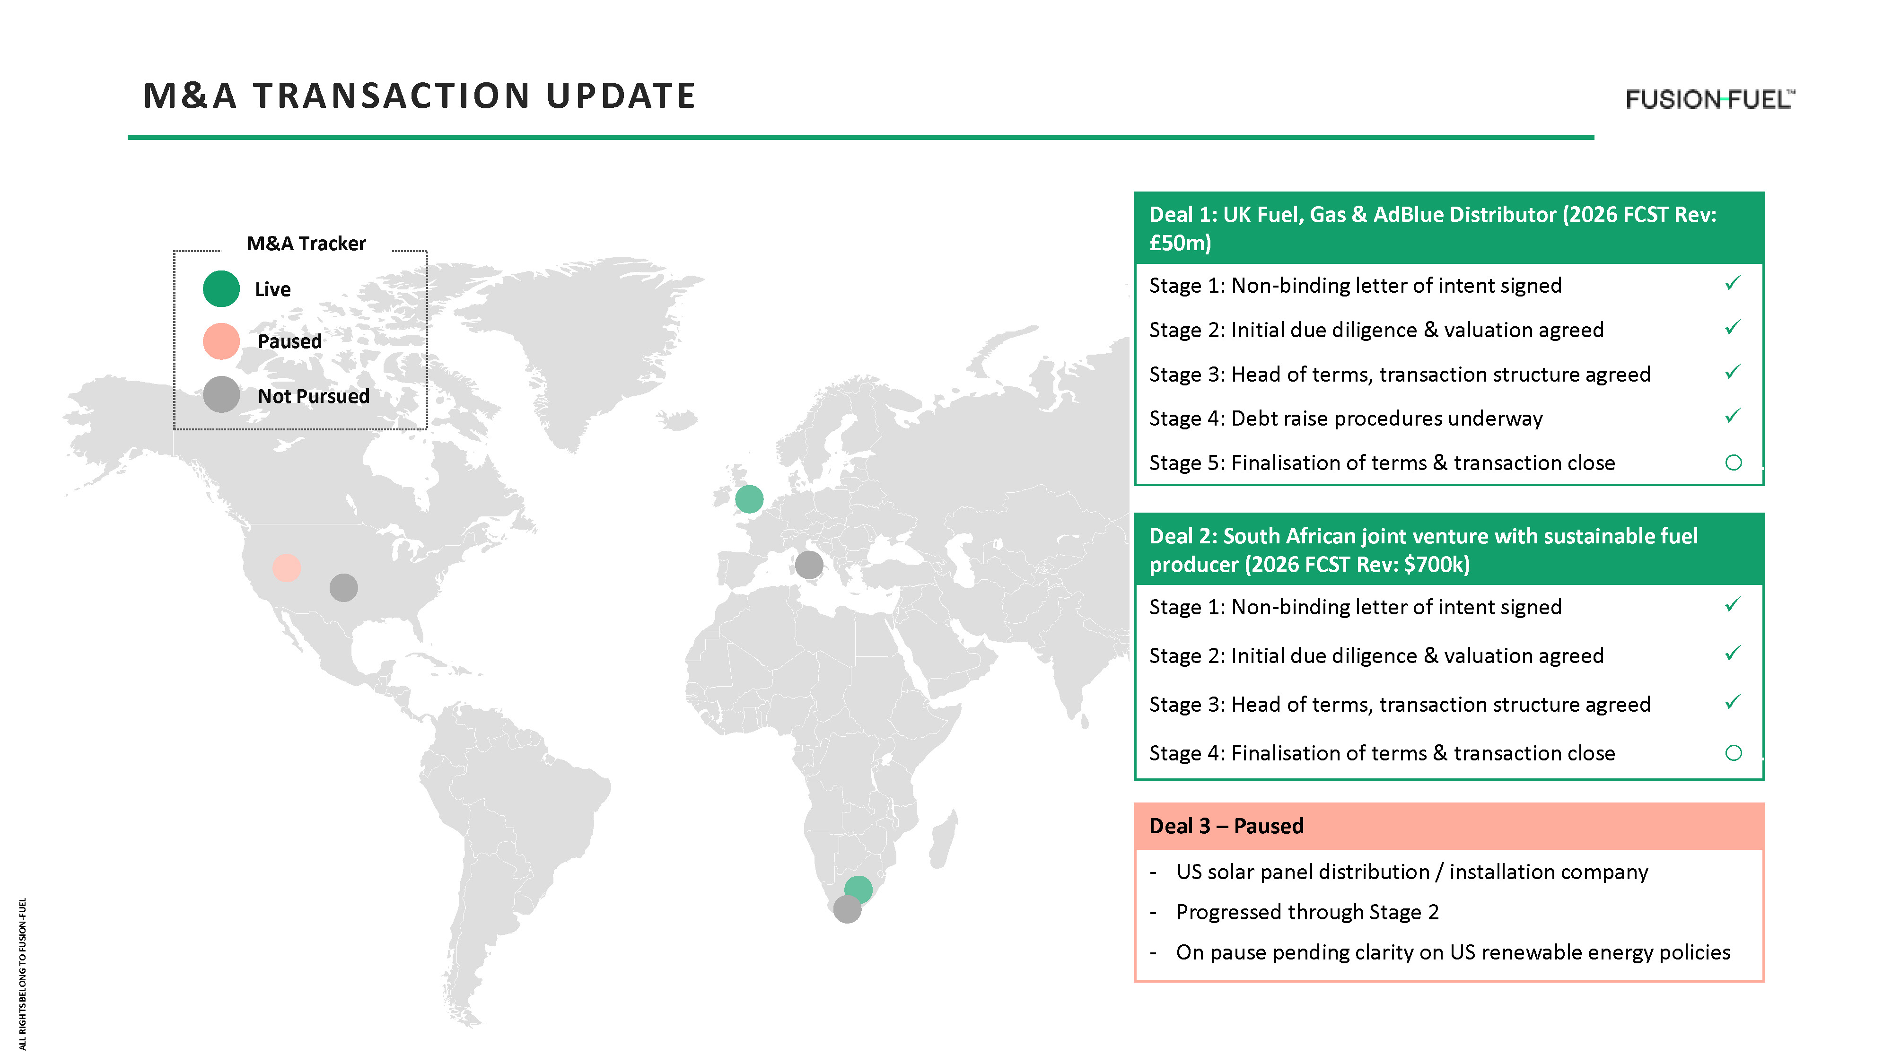Click Deal 1 Stage 5 empty circle
1892x1064 pixels.
click(x=1734, y=462)
